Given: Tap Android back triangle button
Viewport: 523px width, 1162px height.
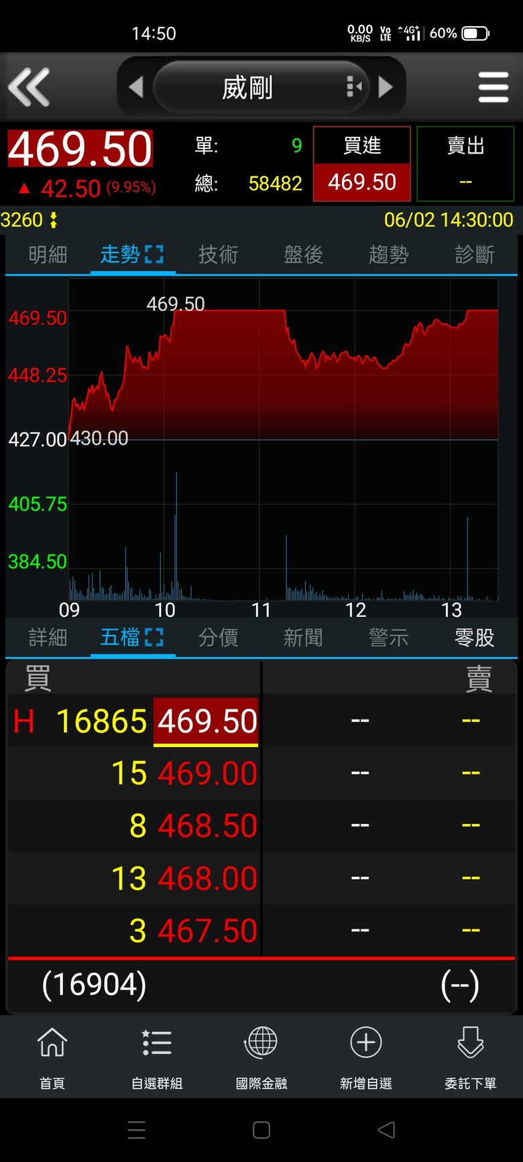Looking at the screenshot, I should coord(386,1130).
